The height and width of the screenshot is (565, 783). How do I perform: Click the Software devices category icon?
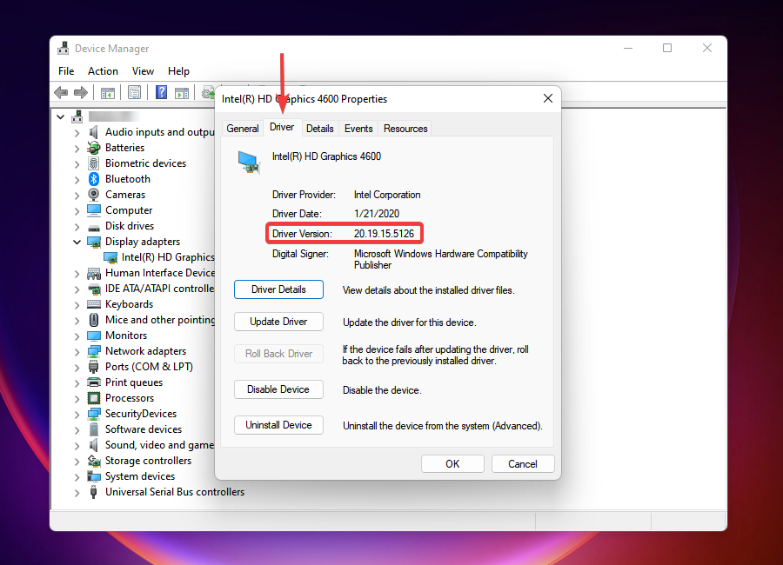pyautogui.click(x=93, y=429)
